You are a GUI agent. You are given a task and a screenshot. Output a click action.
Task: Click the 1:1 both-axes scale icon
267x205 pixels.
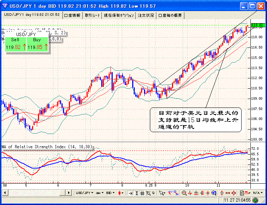(234, 193)
